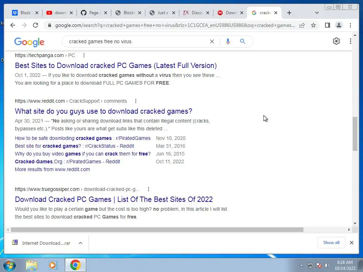The height and width of the screenshot is (272, 363).
Task: Click the forward navigation arrow
Action: tap(24, 25)
